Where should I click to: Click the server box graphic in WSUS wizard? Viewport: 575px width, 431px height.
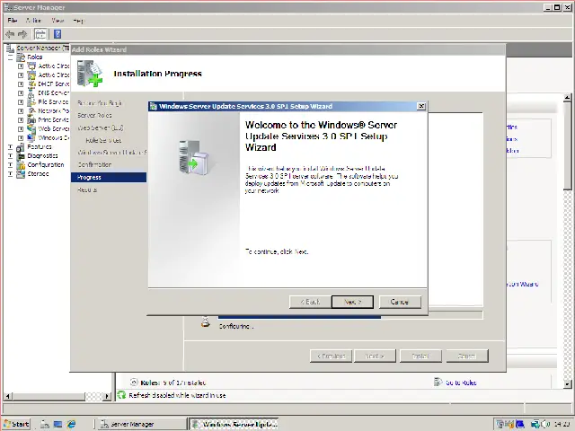point(194,157)
